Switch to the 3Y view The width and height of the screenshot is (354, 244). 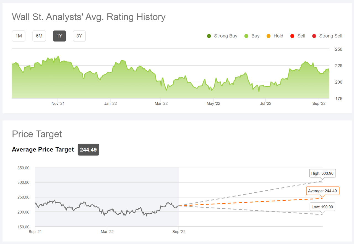79,36
